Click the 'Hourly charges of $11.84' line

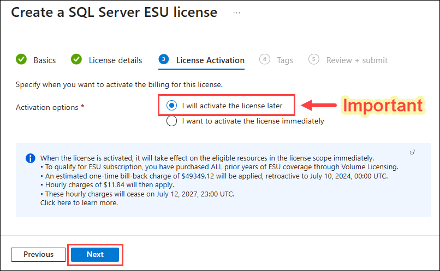tap(107, 185)
